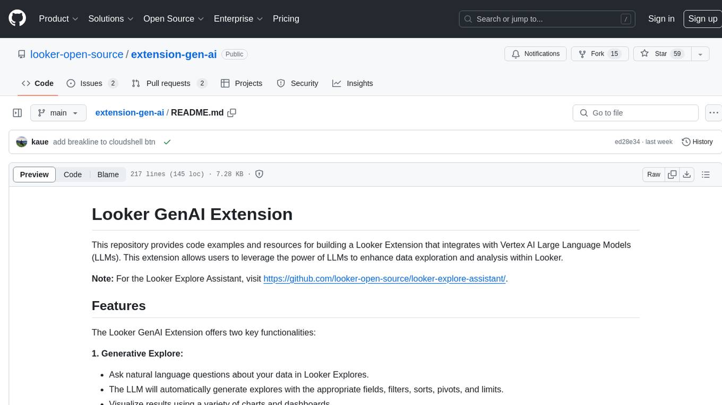
Task: Expand the Enterprise menu
Action: [238, 19]
